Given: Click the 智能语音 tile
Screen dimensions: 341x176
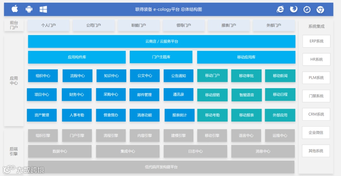Looking at the screenshot, I should [247, 95].
